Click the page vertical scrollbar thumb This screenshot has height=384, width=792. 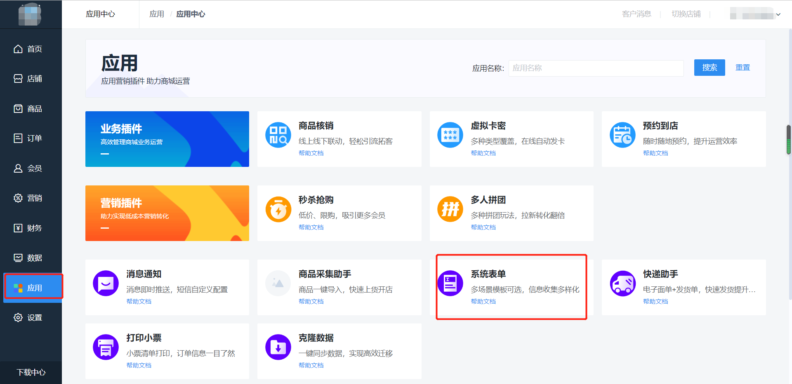pyautogui.click(x=788, y=139)
